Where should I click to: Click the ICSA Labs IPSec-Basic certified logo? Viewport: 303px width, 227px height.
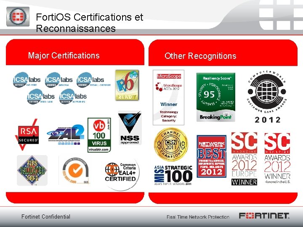point(41,96)
